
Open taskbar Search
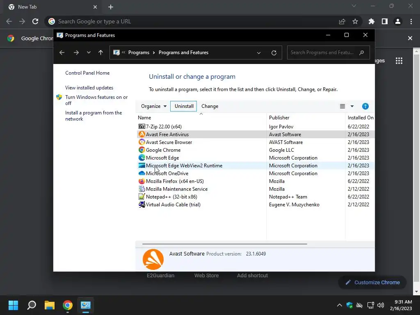click(x=32, y=305)
